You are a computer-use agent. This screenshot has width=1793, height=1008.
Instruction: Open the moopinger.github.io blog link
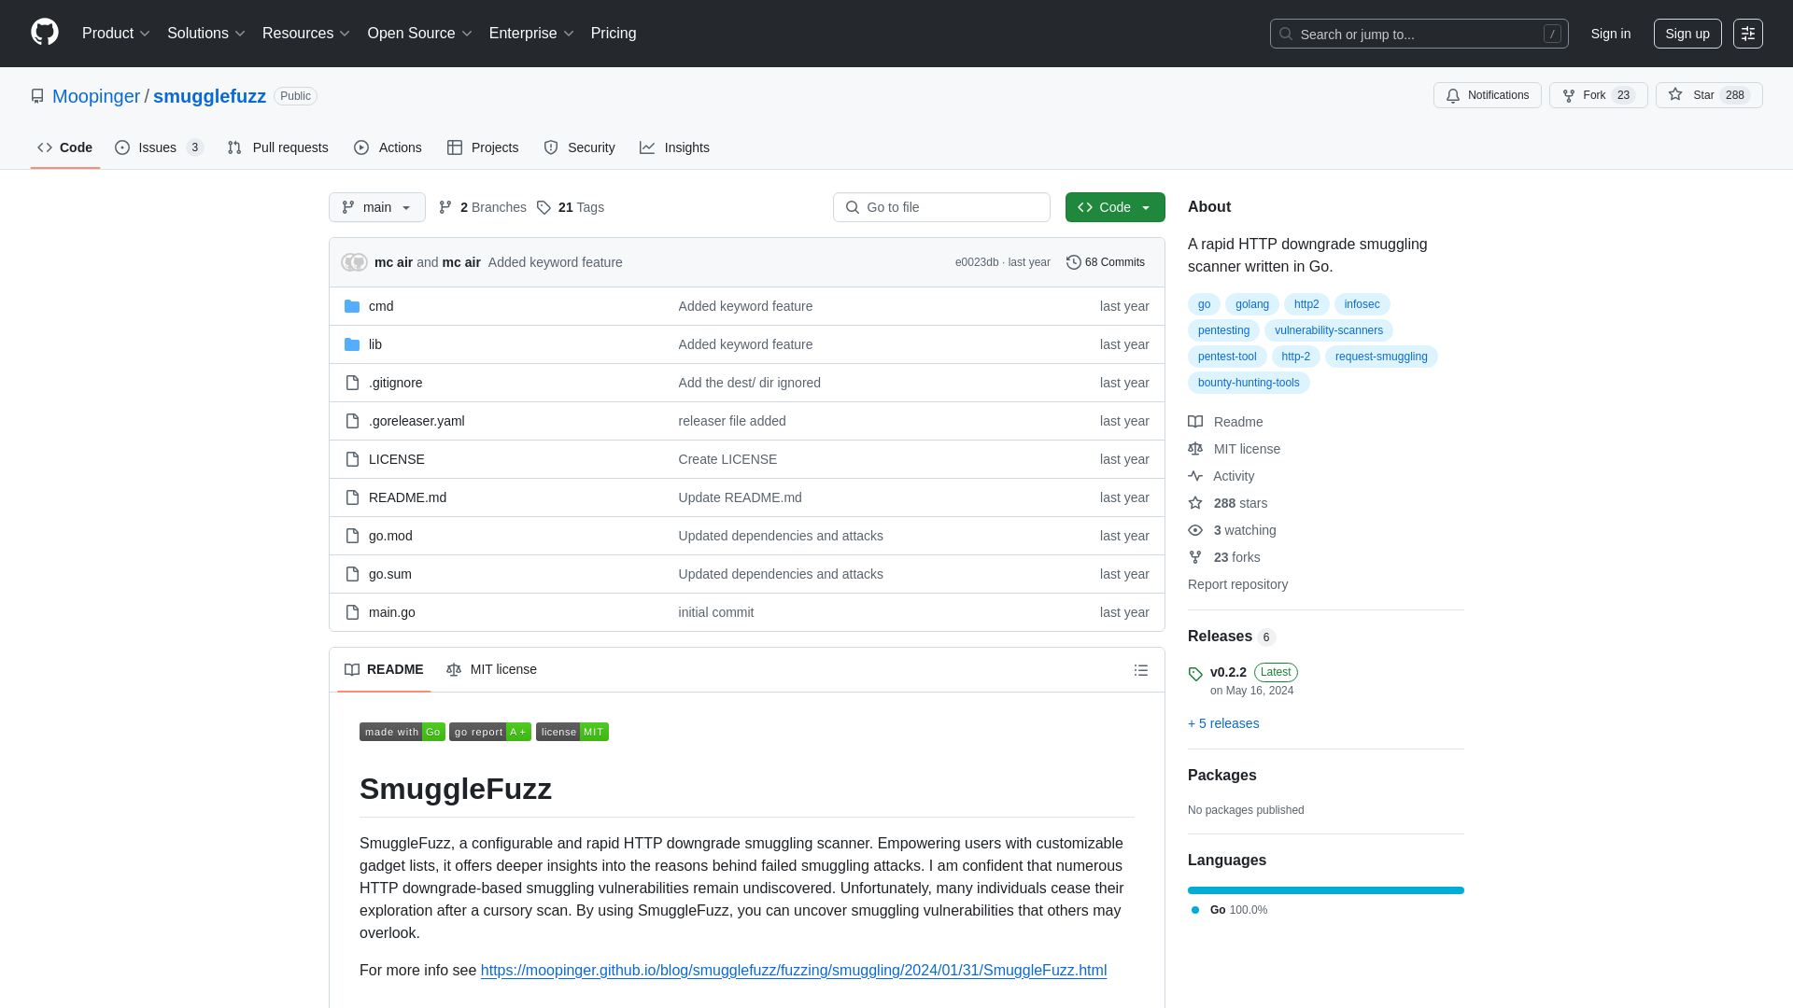pos(794,971)
